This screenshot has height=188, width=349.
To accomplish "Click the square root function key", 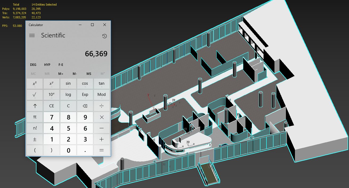I will pyautogui.click(x=35, y=95).
